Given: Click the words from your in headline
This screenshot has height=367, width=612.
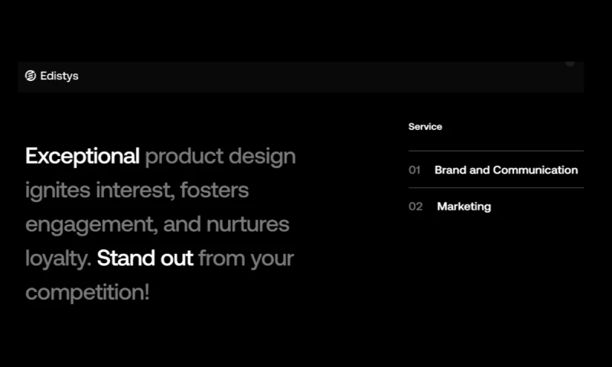Looking at the screenshot, I should [x=246, y=258].
